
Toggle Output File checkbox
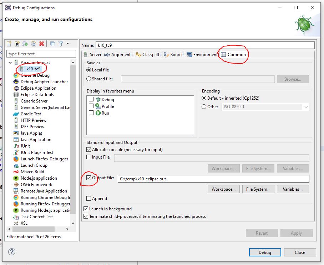pyautogui.click(x=88, y=178)
